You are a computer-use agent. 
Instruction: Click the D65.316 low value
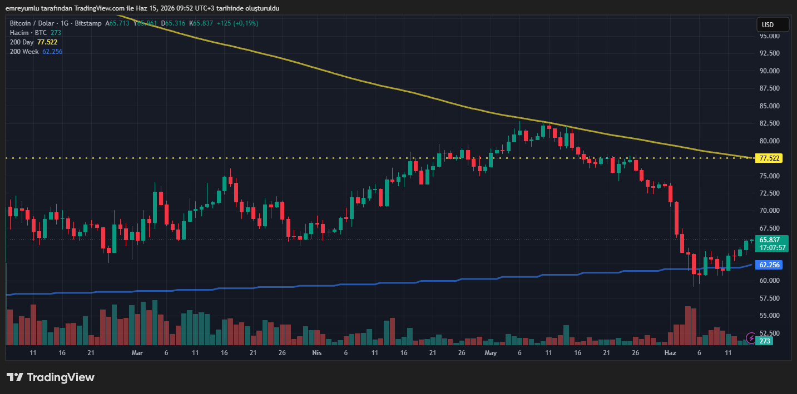coord(174,23)
